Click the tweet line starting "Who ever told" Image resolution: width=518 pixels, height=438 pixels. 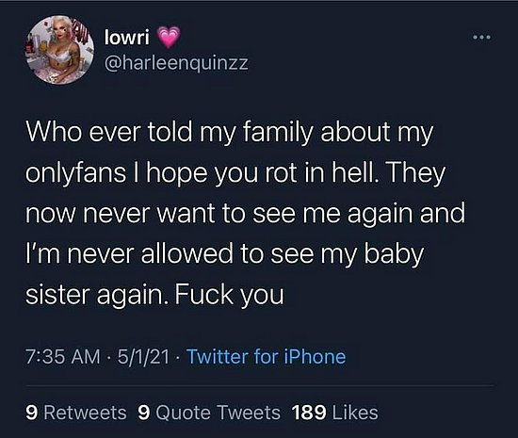(229, 133)
